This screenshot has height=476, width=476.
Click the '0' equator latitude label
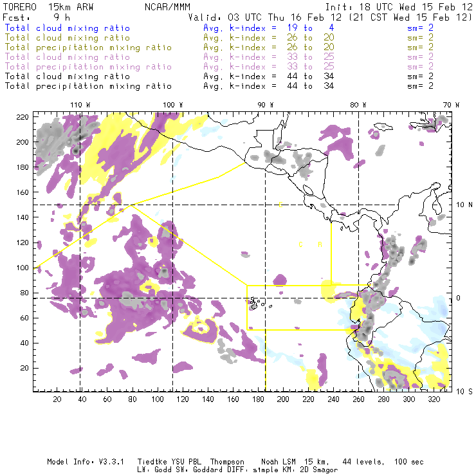click(x=459, y=298)
